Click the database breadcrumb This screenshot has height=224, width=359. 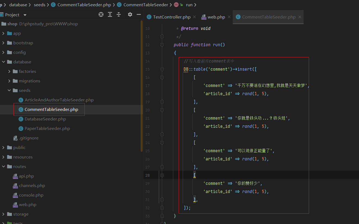point(18,5)
